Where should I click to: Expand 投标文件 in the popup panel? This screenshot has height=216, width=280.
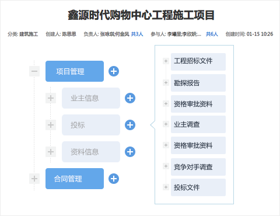[166, 187]
